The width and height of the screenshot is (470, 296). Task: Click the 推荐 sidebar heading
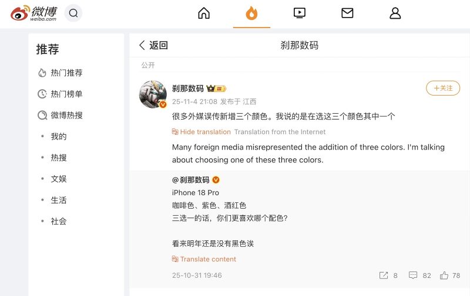click(48, 49)
